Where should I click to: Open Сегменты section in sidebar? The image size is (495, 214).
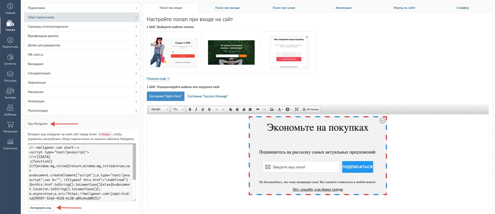click(10, 60)
